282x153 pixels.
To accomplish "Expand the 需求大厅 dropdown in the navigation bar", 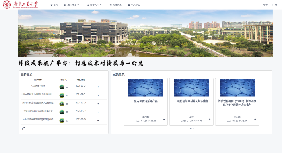I will click(94, 5).
